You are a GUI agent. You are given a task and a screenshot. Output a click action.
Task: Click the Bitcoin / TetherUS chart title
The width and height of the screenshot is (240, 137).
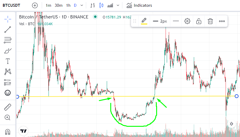click(x=54, y=17)
